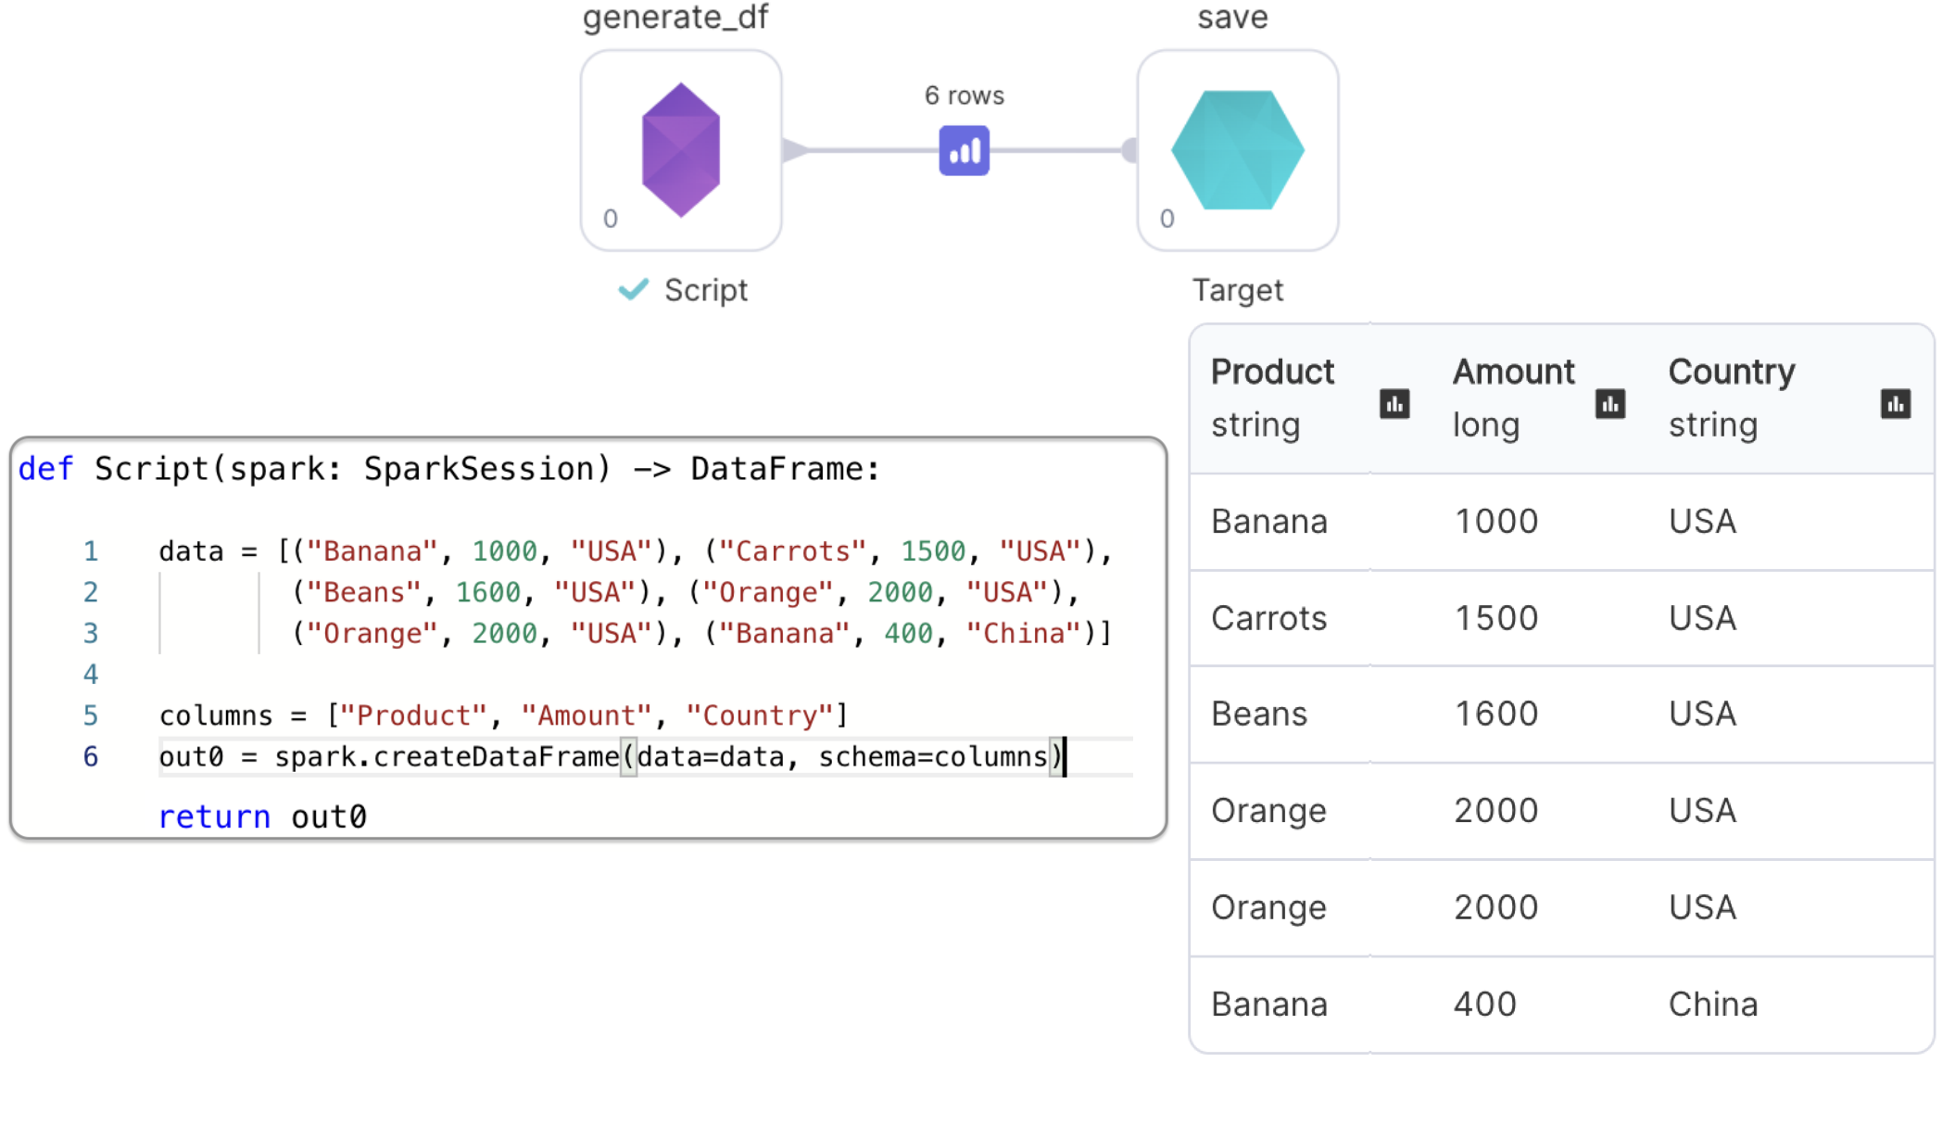Select the Amount column header

tap(1513, 372)
